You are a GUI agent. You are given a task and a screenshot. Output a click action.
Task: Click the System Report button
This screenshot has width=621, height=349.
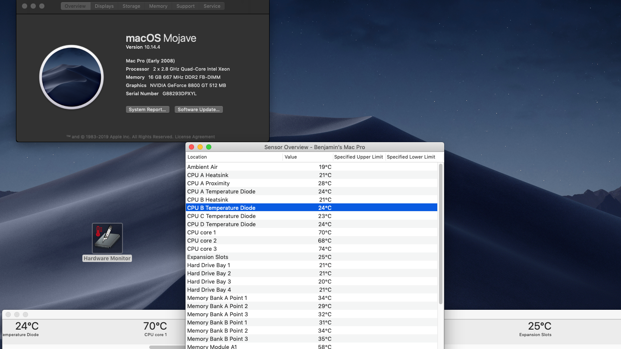(147, 109)
